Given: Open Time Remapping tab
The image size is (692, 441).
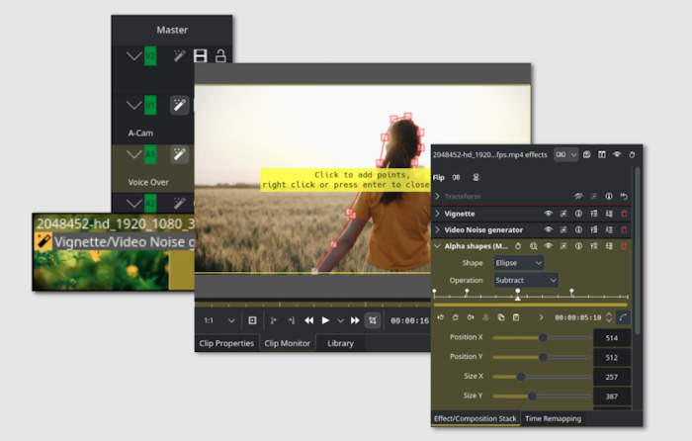Looking at the screenshot, I should click(x=553, y=418).
